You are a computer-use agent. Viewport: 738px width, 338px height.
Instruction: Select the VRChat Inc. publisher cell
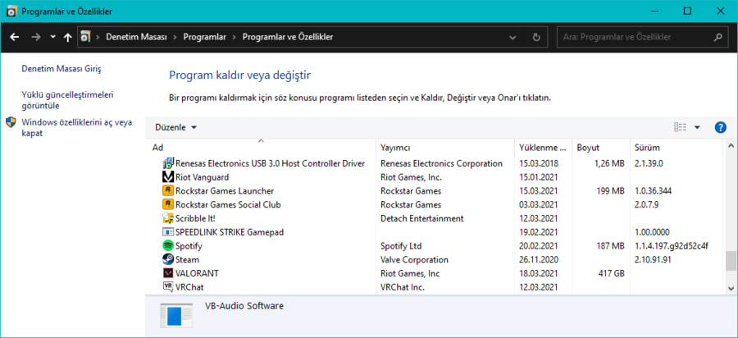(402, 286)
